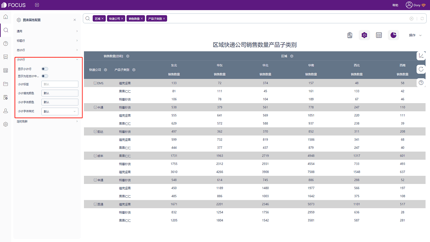This screenshot has height=242, width=430.
Task: Collapse the 顺丰 row group
Action: [95, 156]
